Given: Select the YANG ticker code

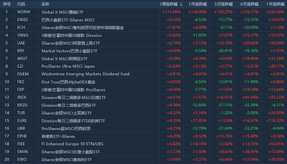Looking at the screenshot, I should click(x=23, y=35).
